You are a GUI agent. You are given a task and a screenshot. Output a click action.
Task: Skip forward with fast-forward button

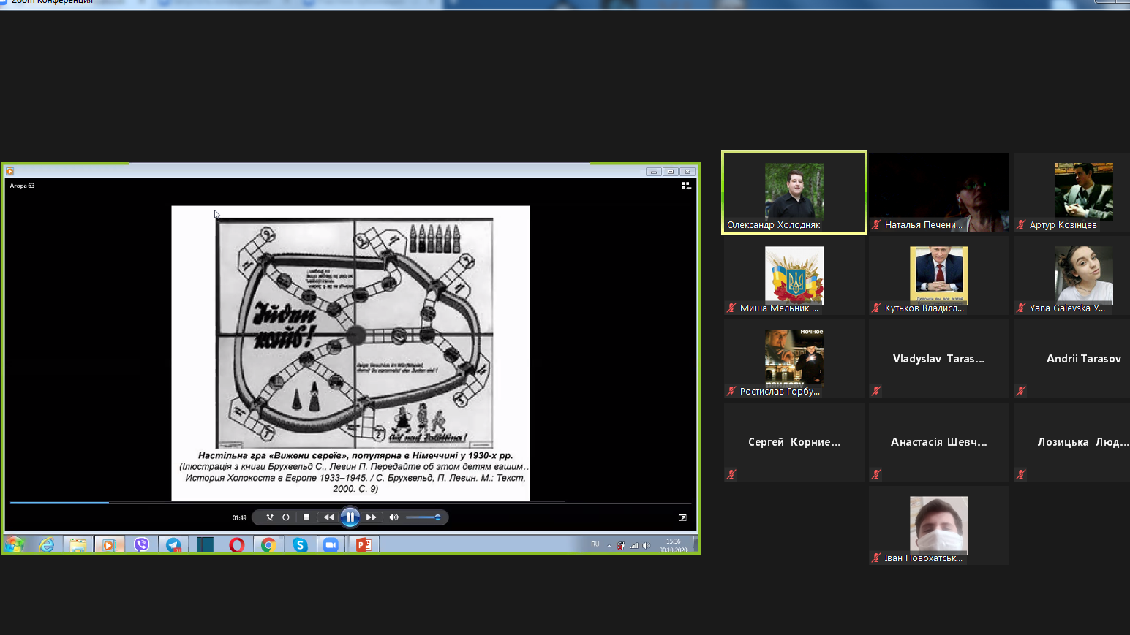[372, 517]
